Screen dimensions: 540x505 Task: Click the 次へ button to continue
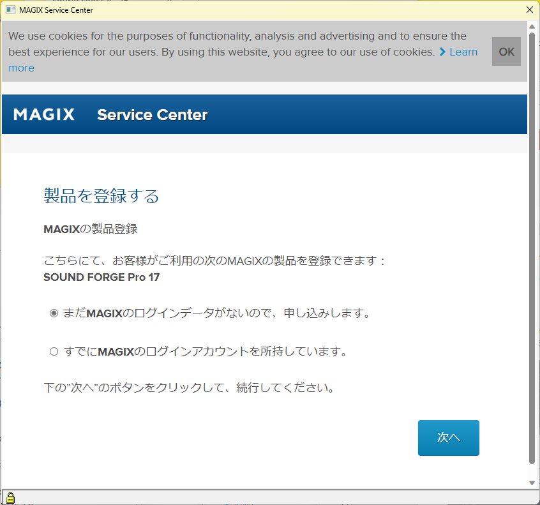click(x=448, y=438)
